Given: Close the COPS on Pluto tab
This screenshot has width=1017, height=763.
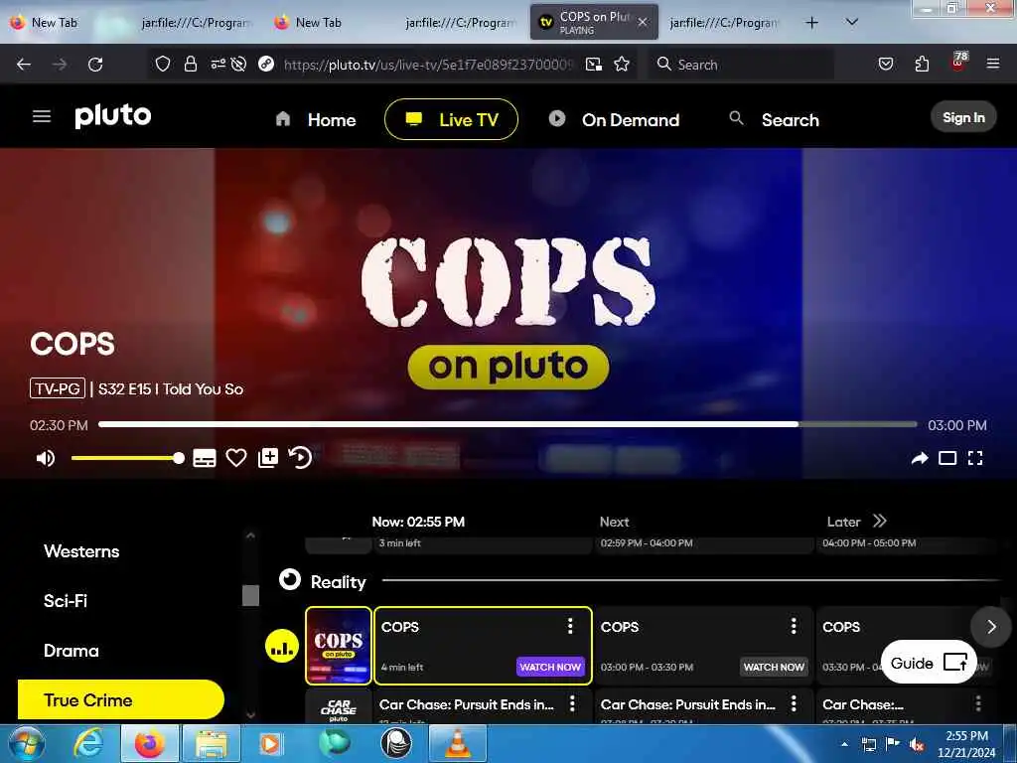Looking at the screenshot, I should click(643, 22).
